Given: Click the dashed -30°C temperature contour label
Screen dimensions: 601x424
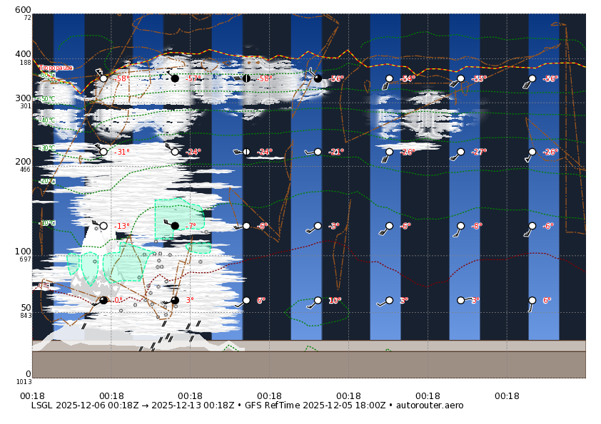Looking at the screenshot, I should pos(46,148).
